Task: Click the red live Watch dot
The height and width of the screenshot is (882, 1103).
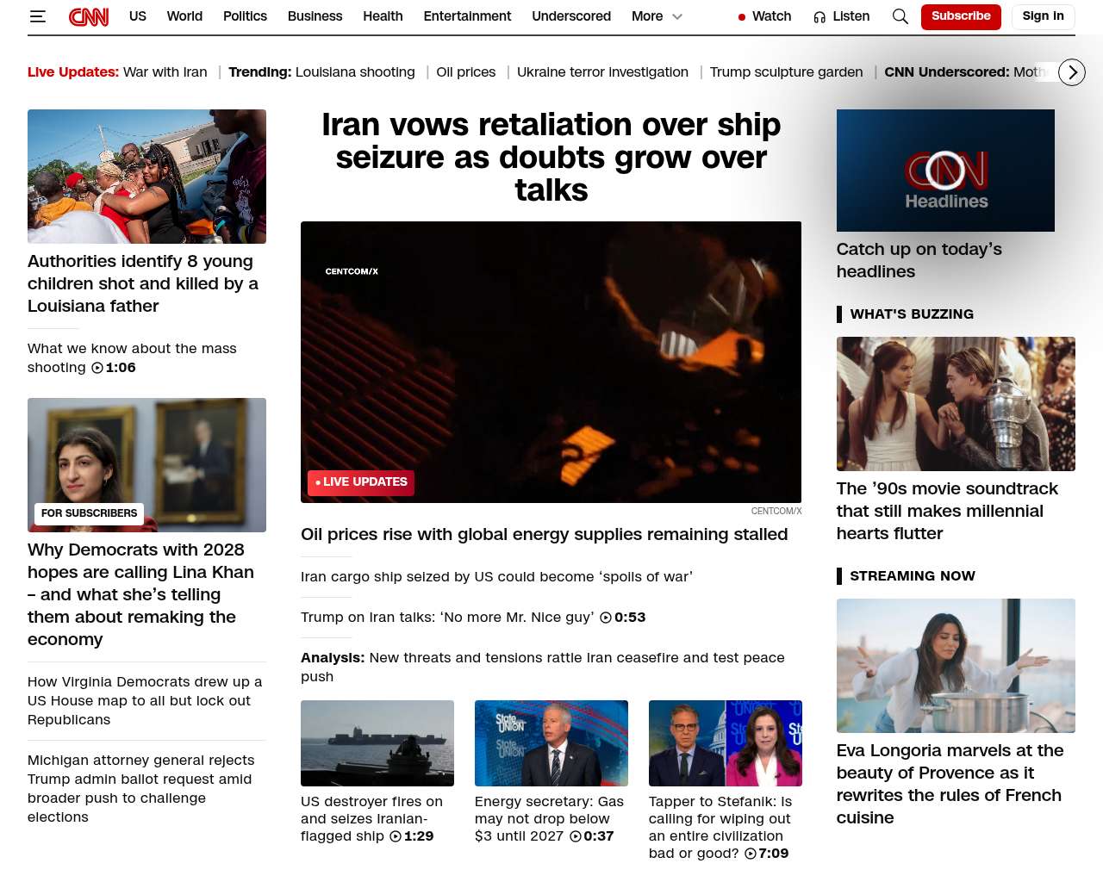Action: click(742, 17)
